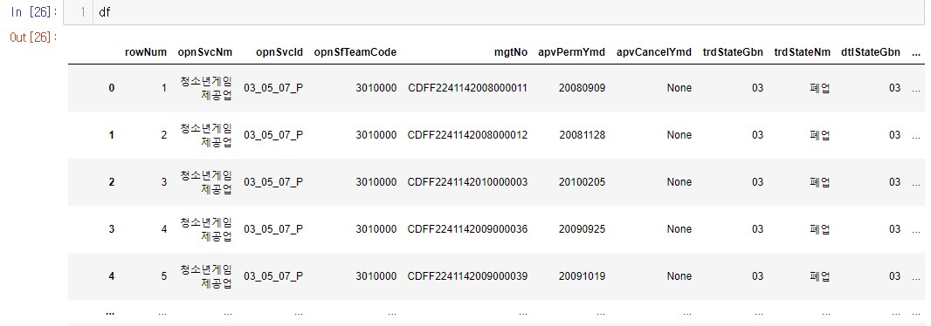Click the mgtNo cell CDFF2241142008000012
931x326 pixels.
point(468,135)
